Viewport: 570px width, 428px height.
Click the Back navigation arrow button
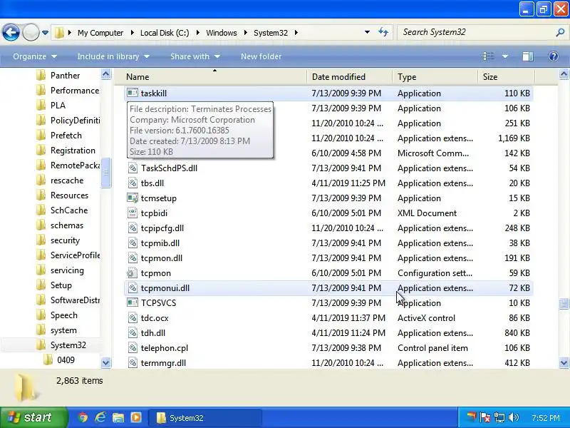click(11, 33)
